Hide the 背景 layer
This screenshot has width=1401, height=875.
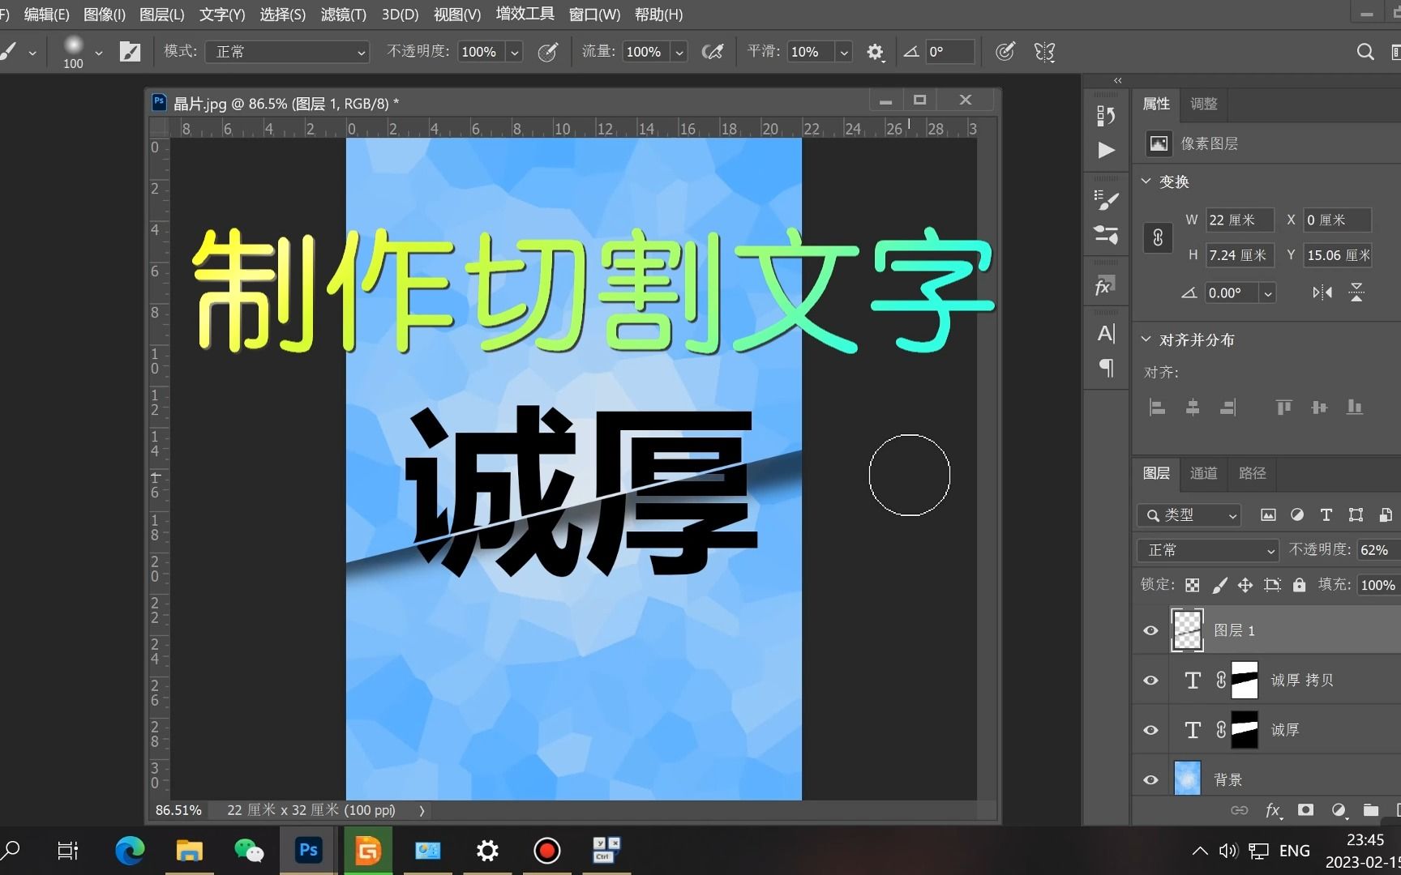coord(1150,779)
